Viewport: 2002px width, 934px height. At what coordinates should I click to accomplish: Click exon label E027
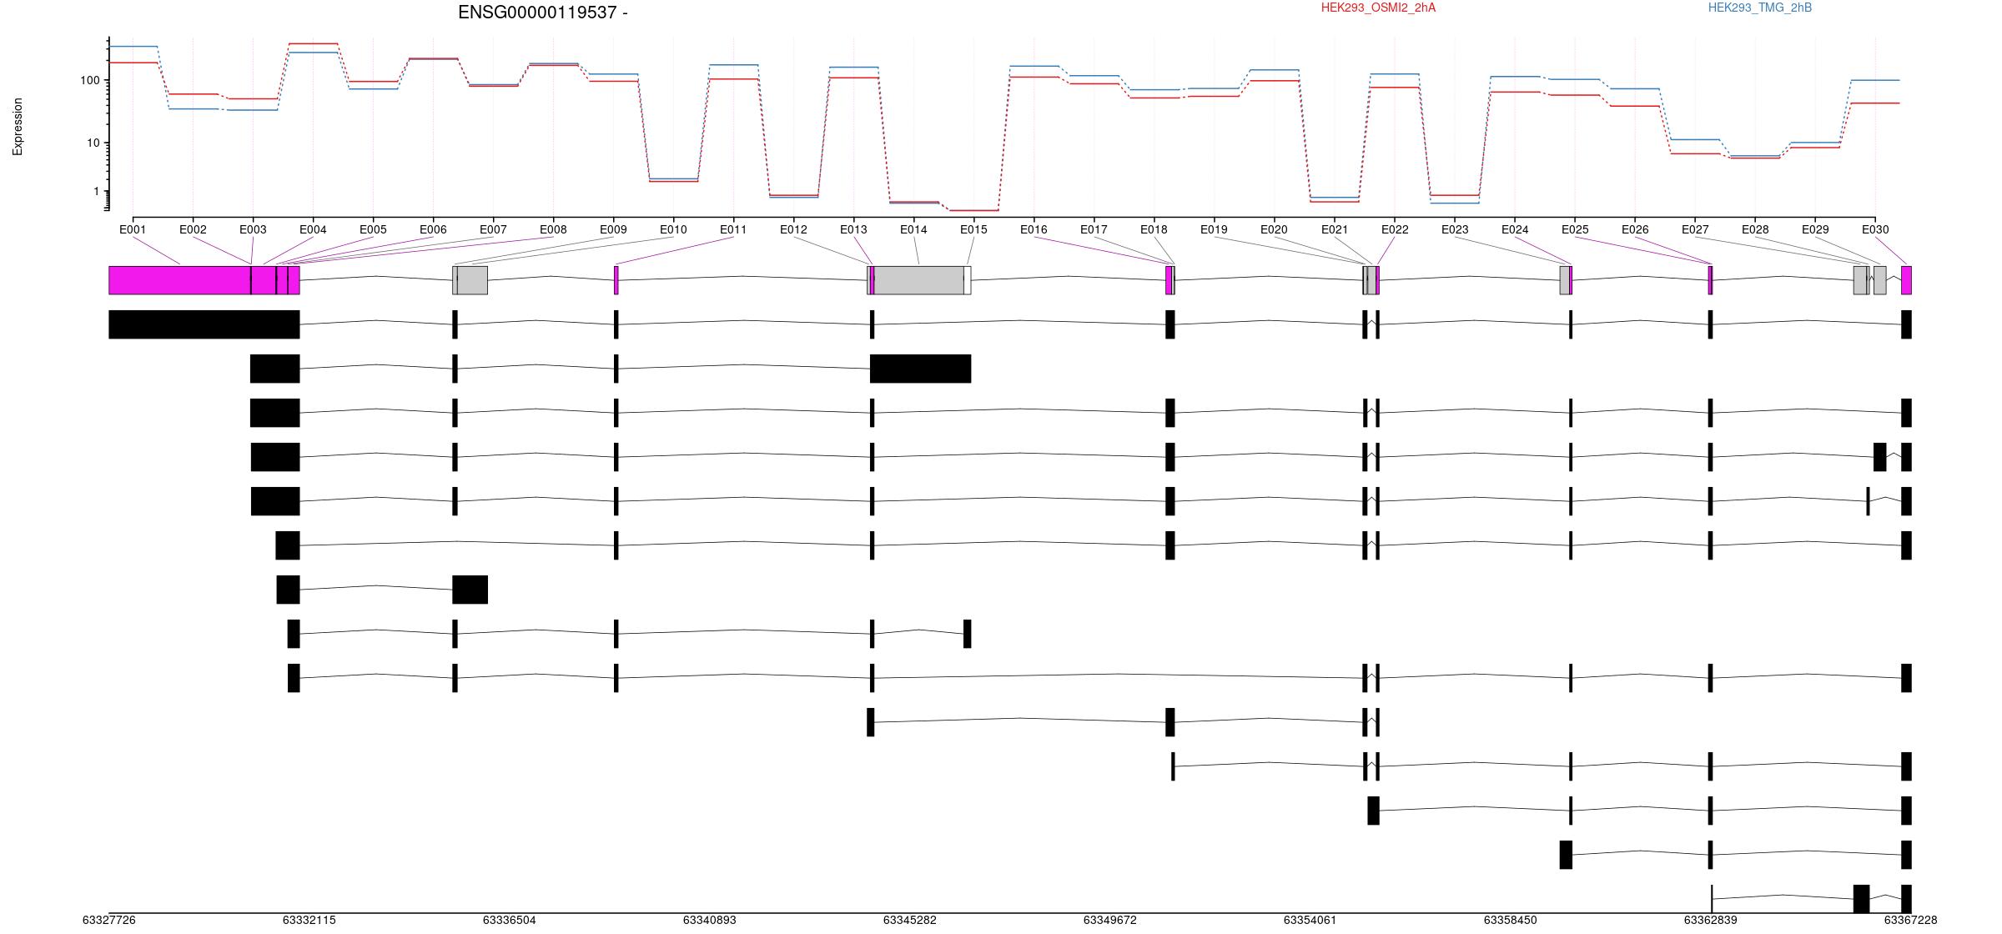coord(1695,229)
